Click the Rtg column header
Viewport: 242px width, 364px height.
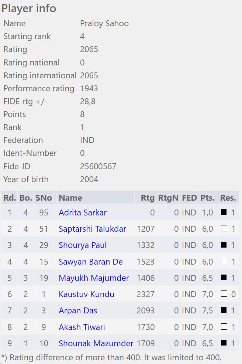pos(148,198)
